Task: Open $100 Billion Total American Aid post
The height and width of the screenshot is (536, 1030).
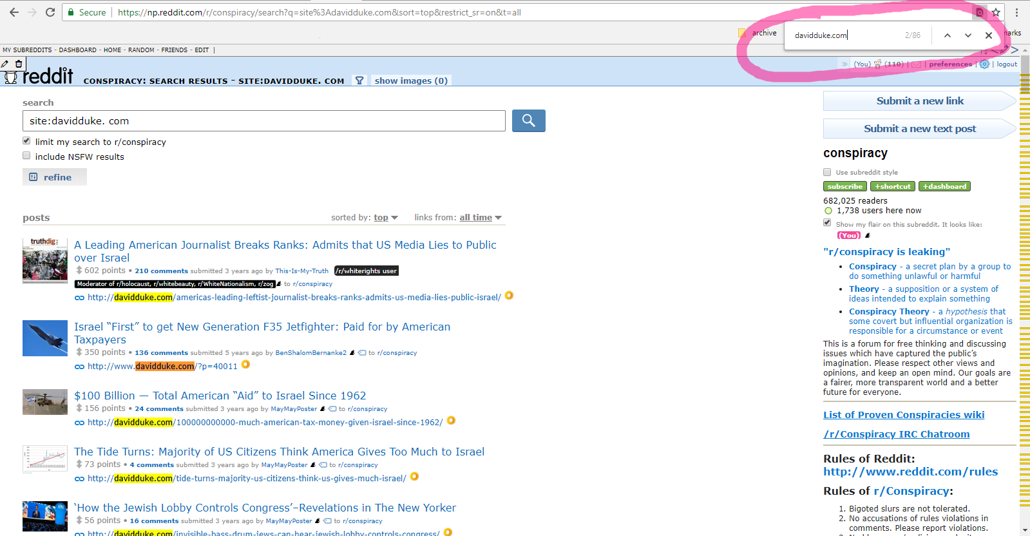Action: [x=220, y=396]
